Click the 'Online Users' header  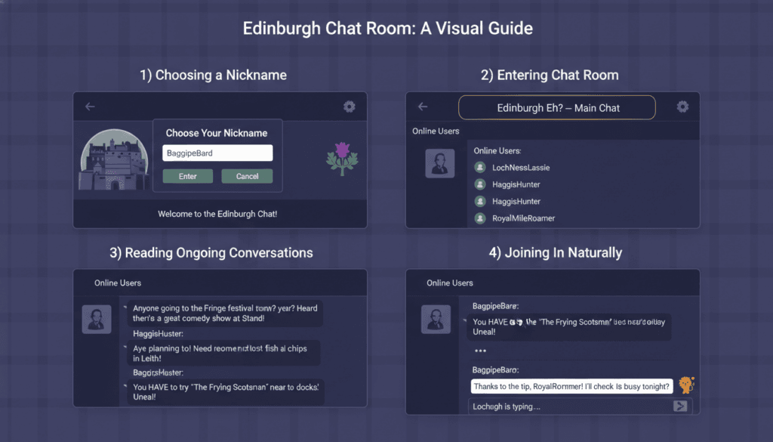[436, 131]
